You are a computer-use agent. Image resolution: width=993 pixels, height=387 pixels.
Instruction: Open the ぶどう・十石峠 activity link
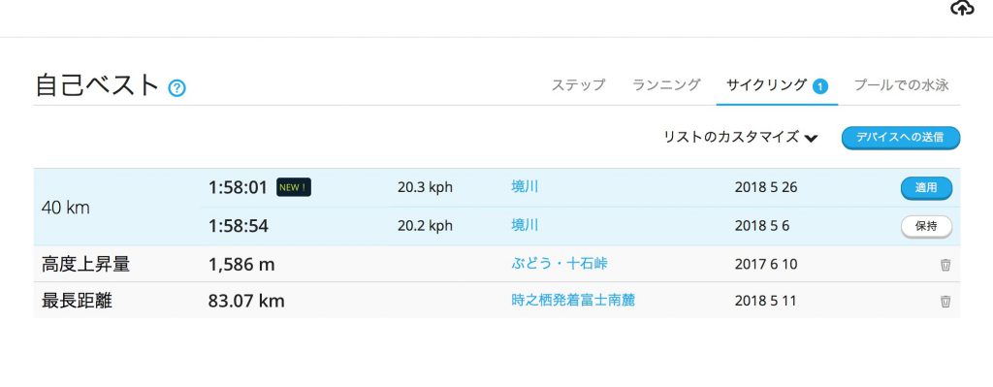560,264
